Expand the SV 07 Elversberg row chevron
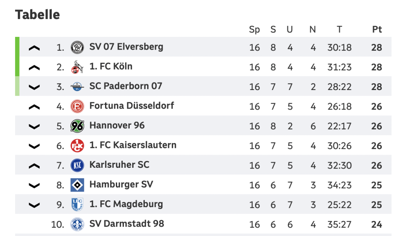This screenshot has height=236, width=398. (35, 48)
